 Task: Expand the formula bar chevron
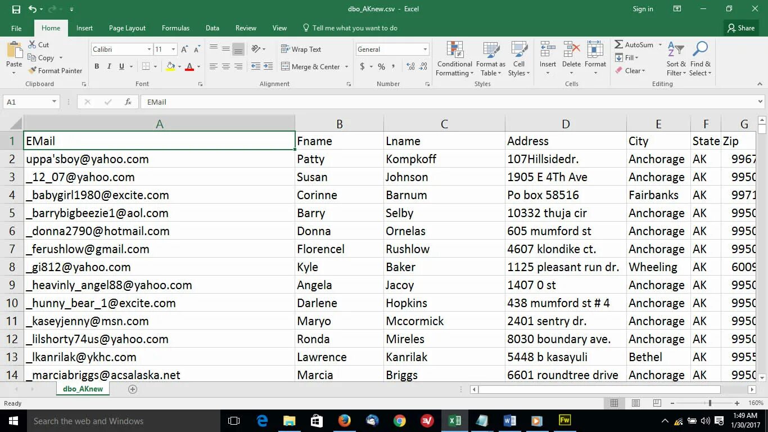tap(760, 102)
